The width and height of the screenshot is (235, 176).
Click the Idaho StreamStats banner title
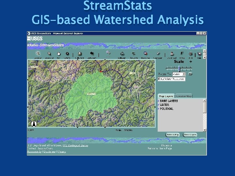pyautogui.click(x=46, y=45)
